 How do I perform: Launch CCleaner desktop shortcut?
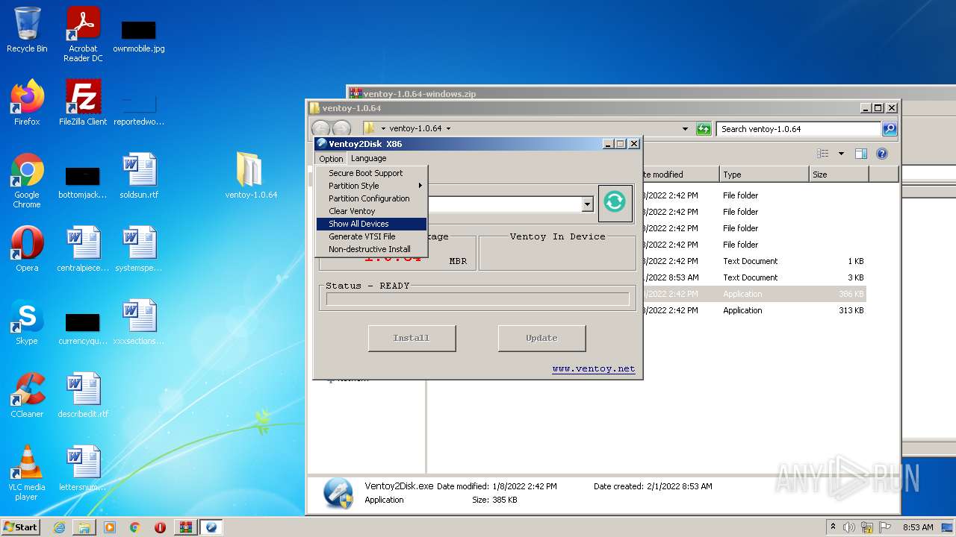point(27,395)
